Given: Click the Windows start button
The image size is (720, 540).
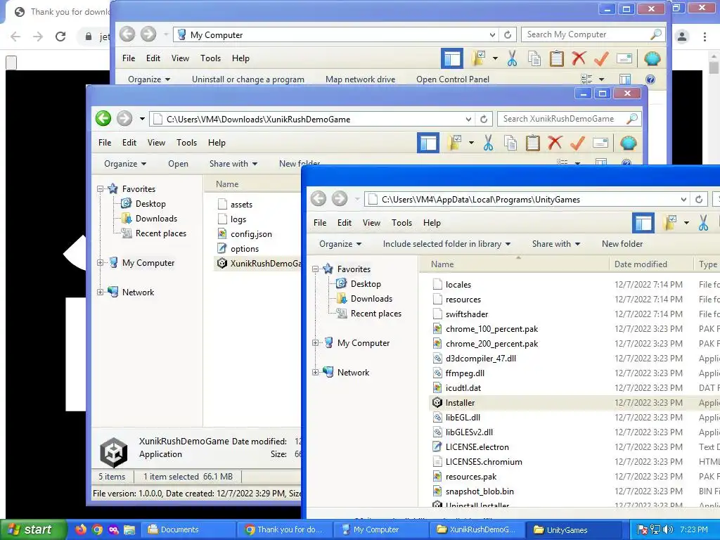Looking at the screenshot, I should pyautogui.click(x=33, y=529).
